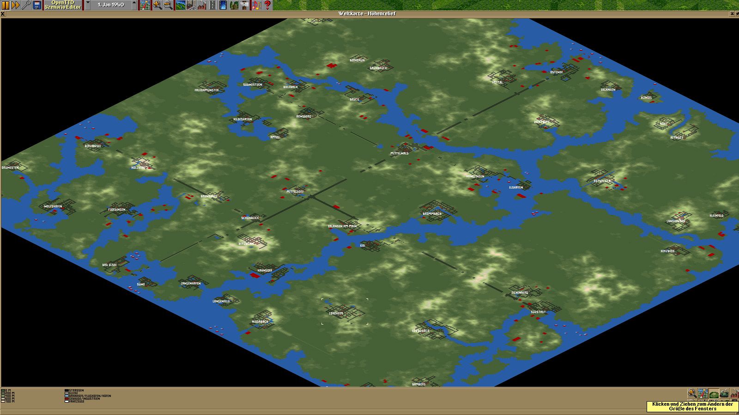Open the world map toolbar icon
The height and width of the screenshot is (415, 739).
point(145,5)
